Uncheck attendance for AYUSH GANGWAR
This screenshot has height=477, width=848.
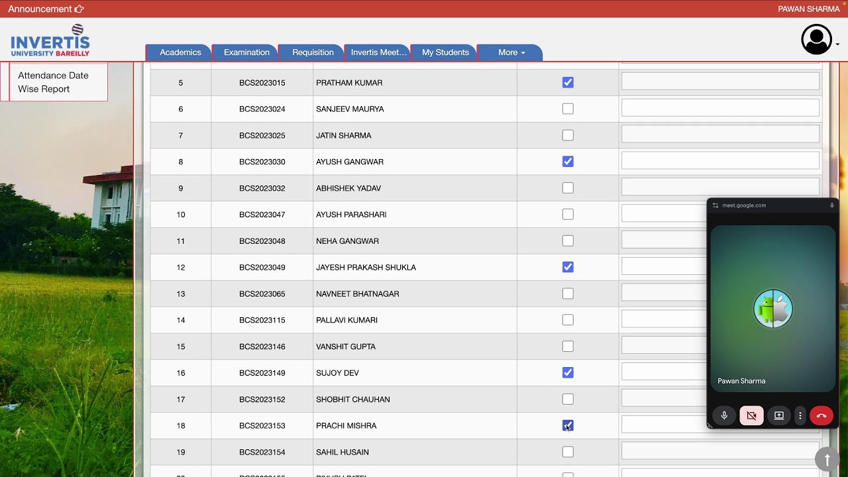pyautogui.click(x=568, y=162)
